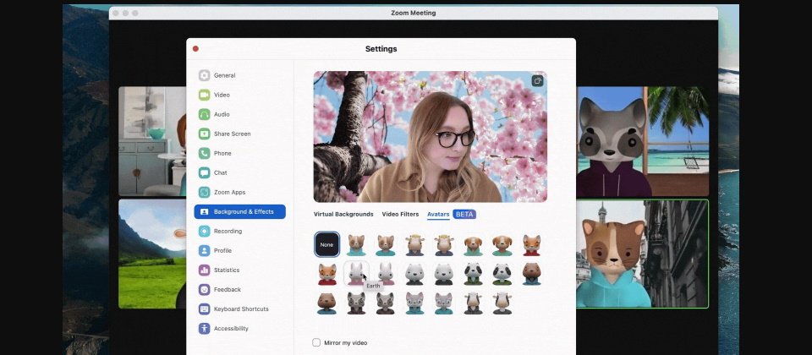Close the Settings window with red button
This screenshot has height=355, width=812.
tap(195, 49)
